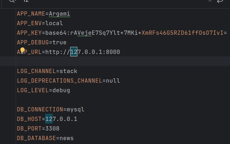Click the new line arrow icon in search bar
230x144 pixels.
coord(220,1)
